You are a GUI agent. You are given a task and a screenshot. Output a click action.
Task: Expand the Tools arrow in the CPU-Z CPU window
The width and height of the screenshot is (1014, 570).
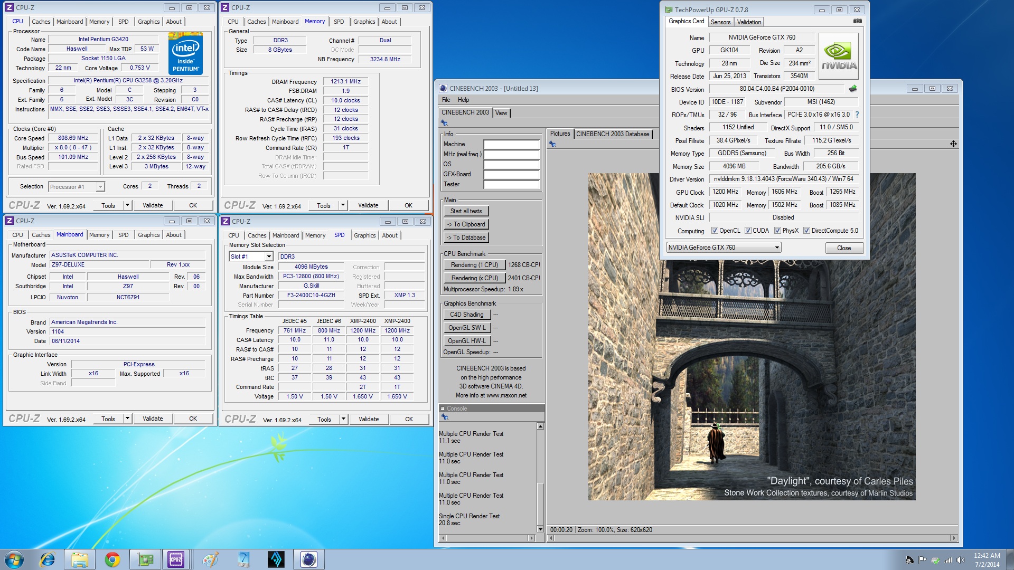[x=127, y=205]
